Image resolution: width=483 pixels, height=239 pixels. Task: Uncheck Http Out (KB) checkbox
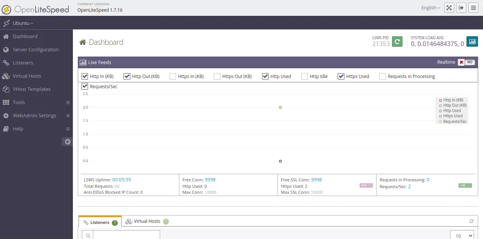[x=127, y=77]
